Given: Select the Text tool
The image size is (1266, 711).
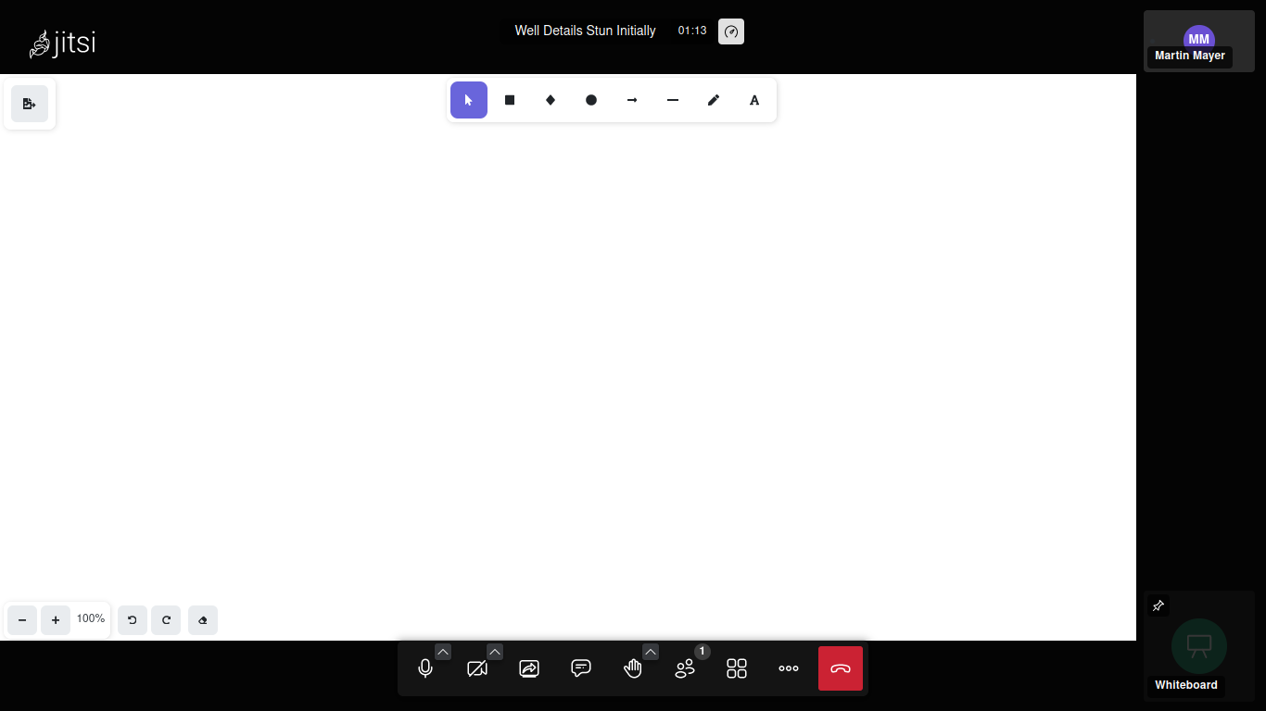Looking at the screenshot, I should pos(753,99).
